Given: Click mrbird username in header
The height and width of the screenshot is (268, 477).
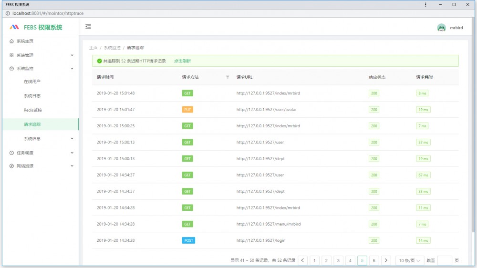Looking at the screenshot, I should (x=456, y=28).
